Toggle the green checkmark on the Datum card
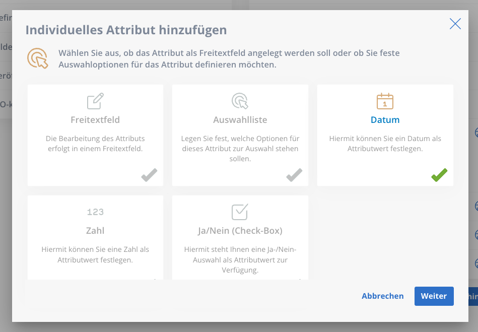The width and height of the screenshot is (478, 332). [439, 175]
